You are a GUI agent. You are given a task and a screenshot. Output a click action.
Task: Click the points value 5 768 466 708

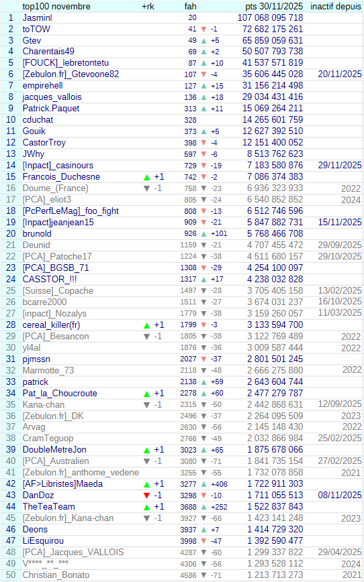pyautogui.click(x=275, y=234)
